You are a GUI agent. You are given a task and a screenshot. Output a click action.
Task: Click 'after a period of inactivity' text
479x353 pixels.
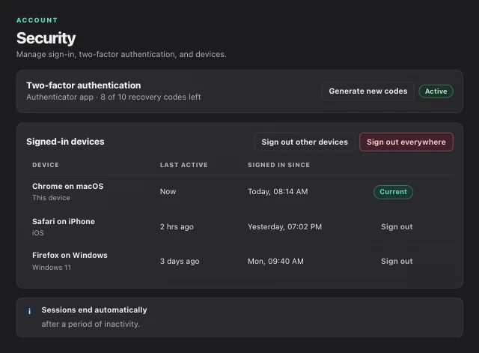click(91, 324)
